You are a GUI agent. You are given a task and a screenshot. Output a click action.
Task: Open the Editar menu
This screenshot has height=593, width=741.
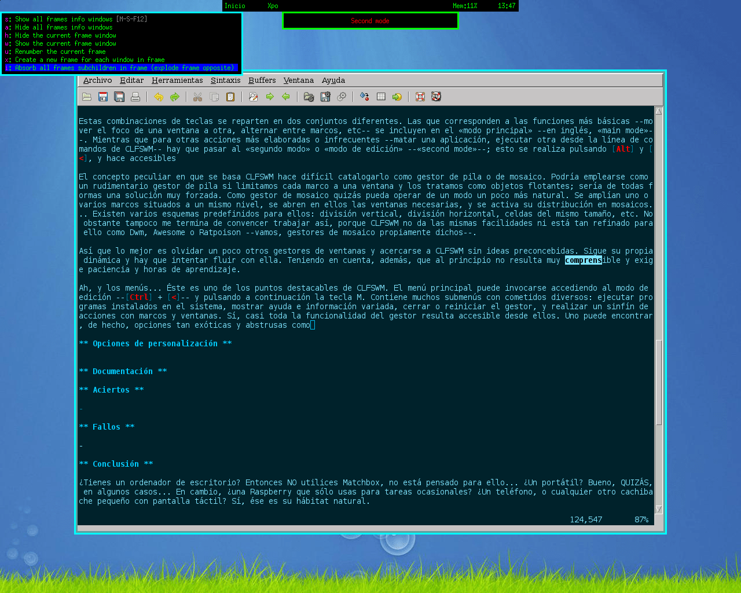tap(132, 80)
